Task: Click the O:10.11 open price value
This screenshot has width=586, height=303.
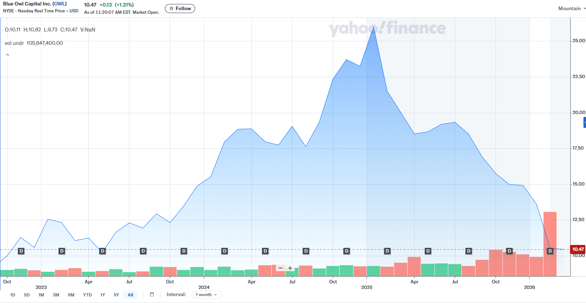Action: 13,30
